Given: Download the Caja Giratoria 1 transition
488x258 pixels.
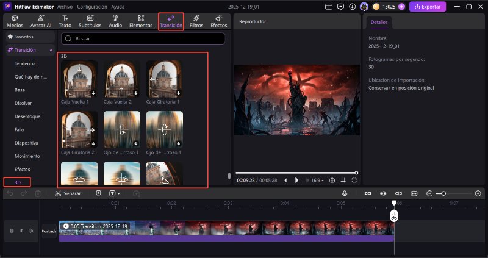Looking at the screenshot, I should point(179,93).
